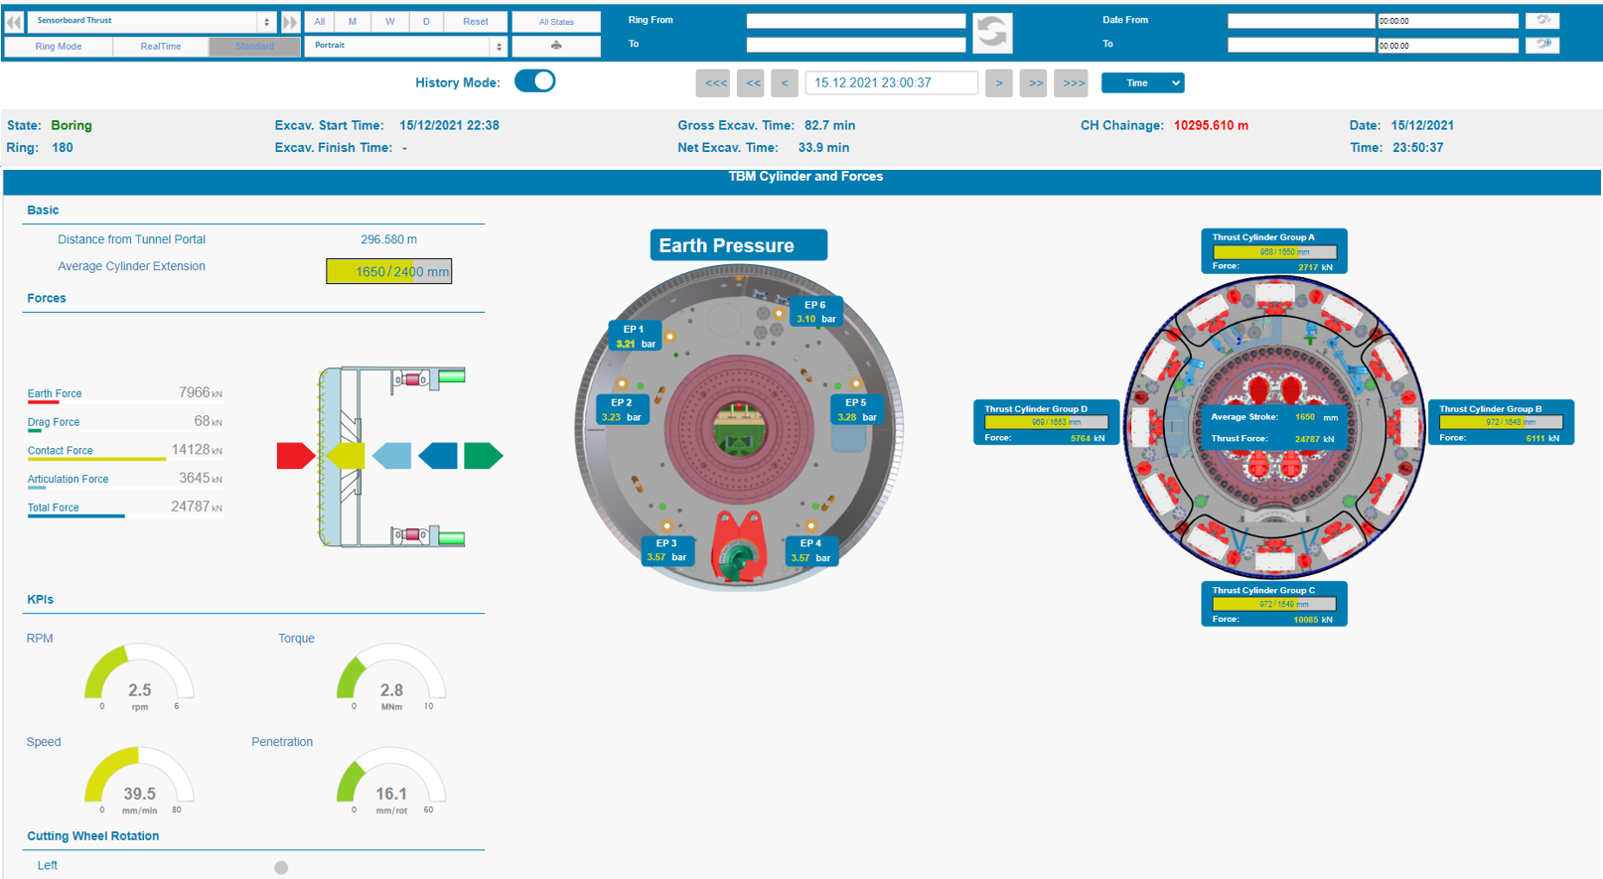Click the All States button
Viewport: 1603px width, 879px height.
tap(556, 21)
